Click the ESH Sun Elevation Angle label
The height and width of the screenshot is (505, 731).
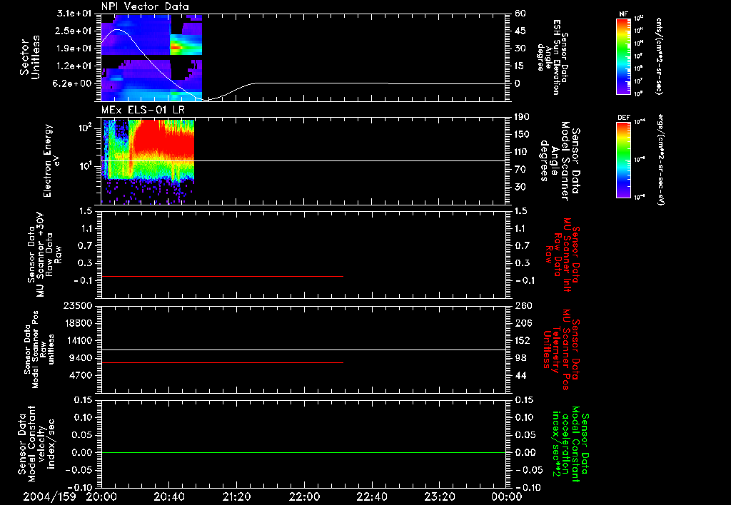pos(553,58)
